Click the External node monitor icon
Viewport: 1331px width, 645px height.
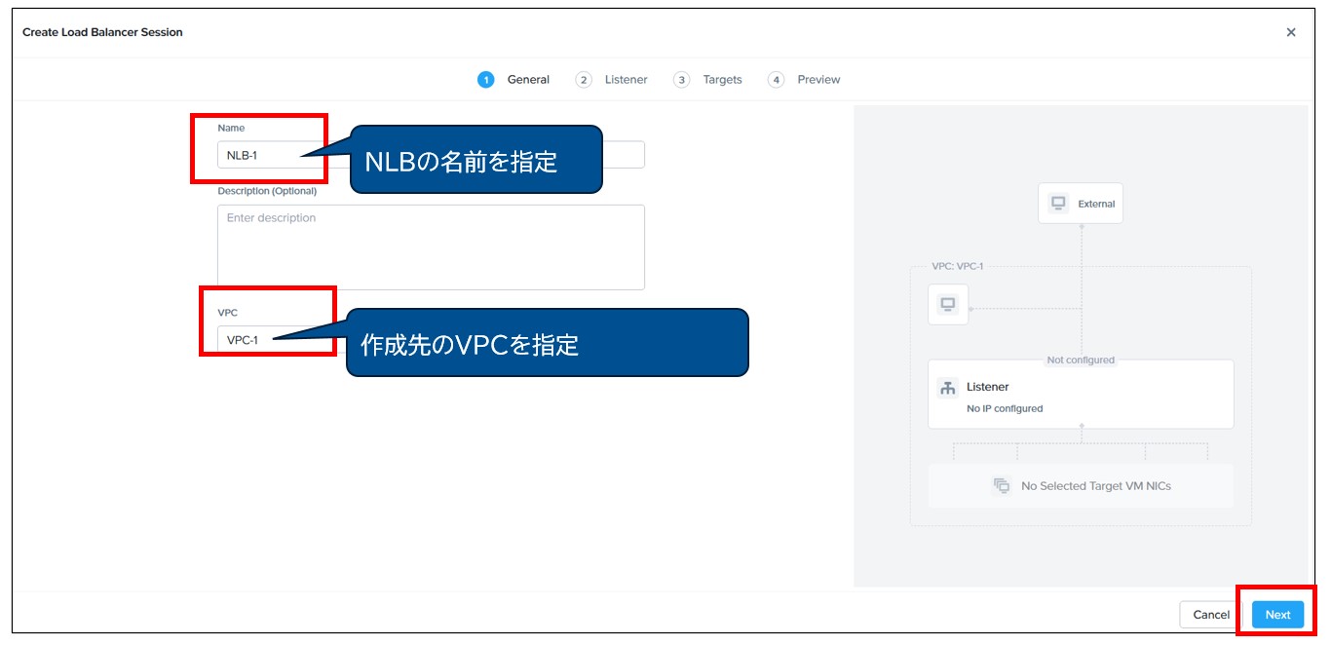pyautogui.click(x=1057, y=204)
